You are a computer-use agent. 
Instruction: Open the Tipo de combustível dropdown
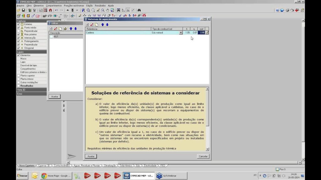[x=181, y=32]
